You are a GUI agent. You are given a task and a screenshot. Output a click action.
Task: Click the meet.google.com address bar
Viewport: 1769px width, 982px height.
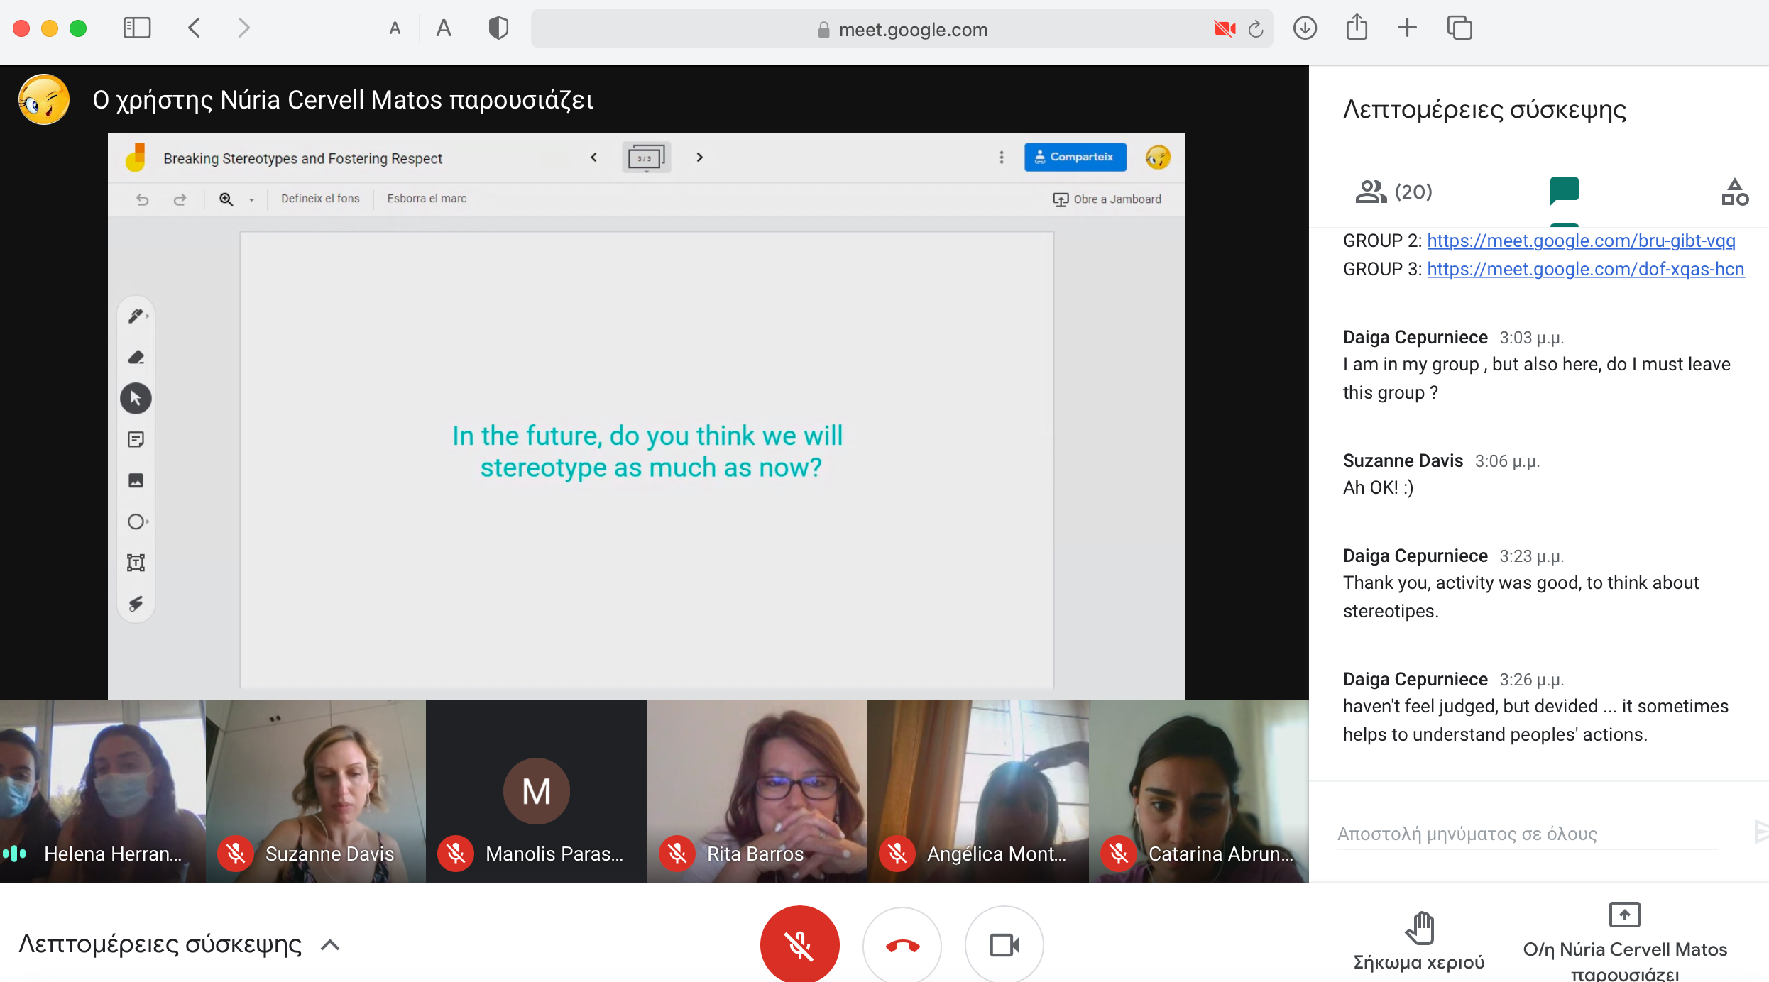click(902, 29)
